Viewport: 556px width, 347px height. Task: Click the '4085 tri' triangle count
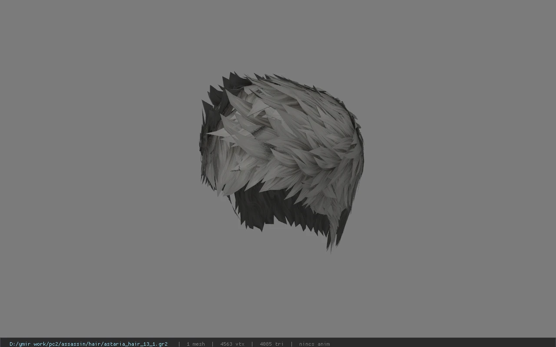(271, 344)
